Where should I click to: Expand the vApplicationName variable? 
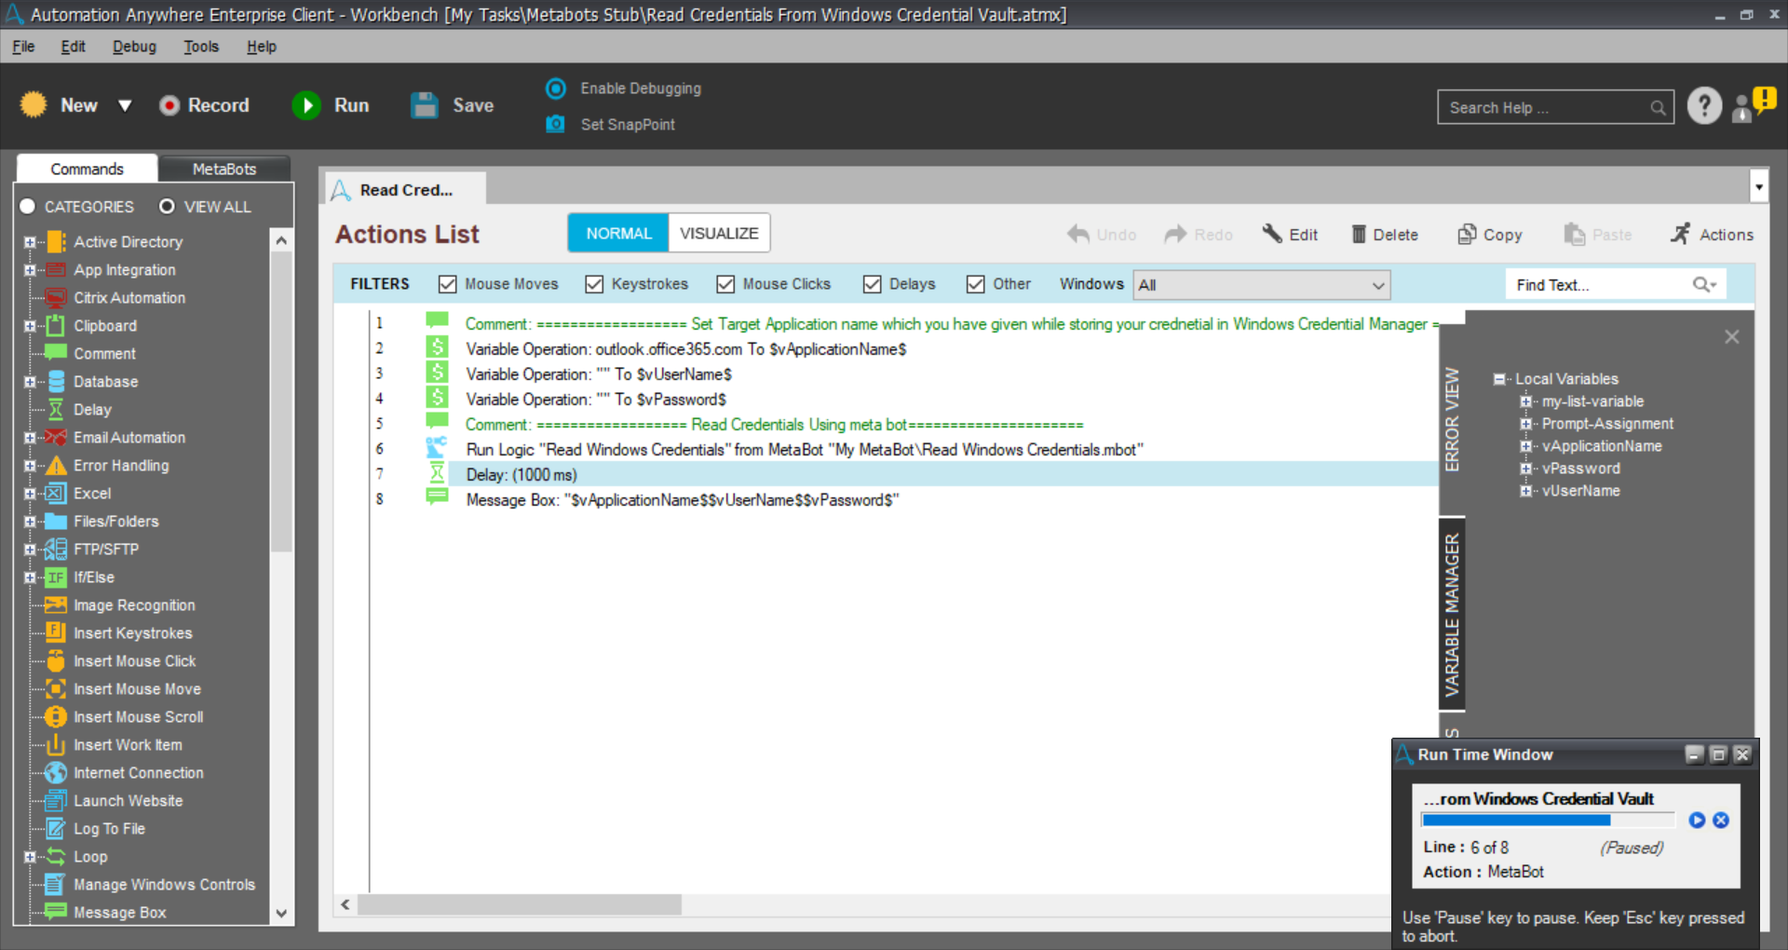[1525, 446]
